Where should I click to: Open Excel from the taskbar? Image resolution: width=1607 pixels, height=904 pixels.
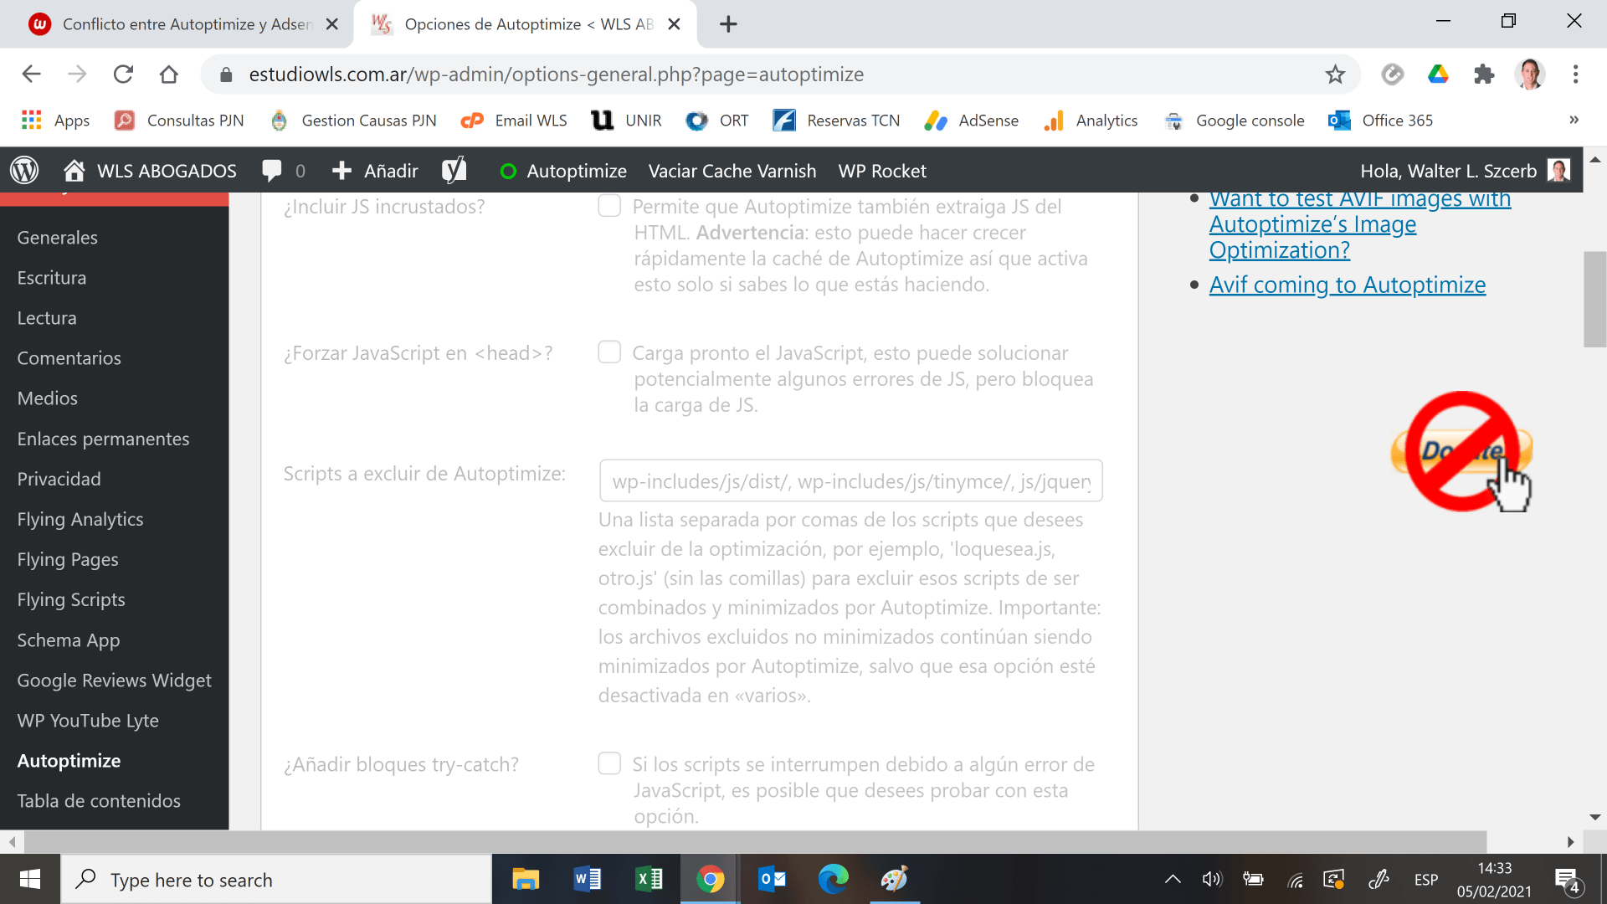pyautogui.click(x=649, y=879)
